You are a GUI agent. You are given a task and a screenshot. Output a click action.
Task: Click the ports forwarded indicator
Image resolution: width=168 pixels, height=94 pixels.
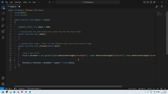(15, 89)
